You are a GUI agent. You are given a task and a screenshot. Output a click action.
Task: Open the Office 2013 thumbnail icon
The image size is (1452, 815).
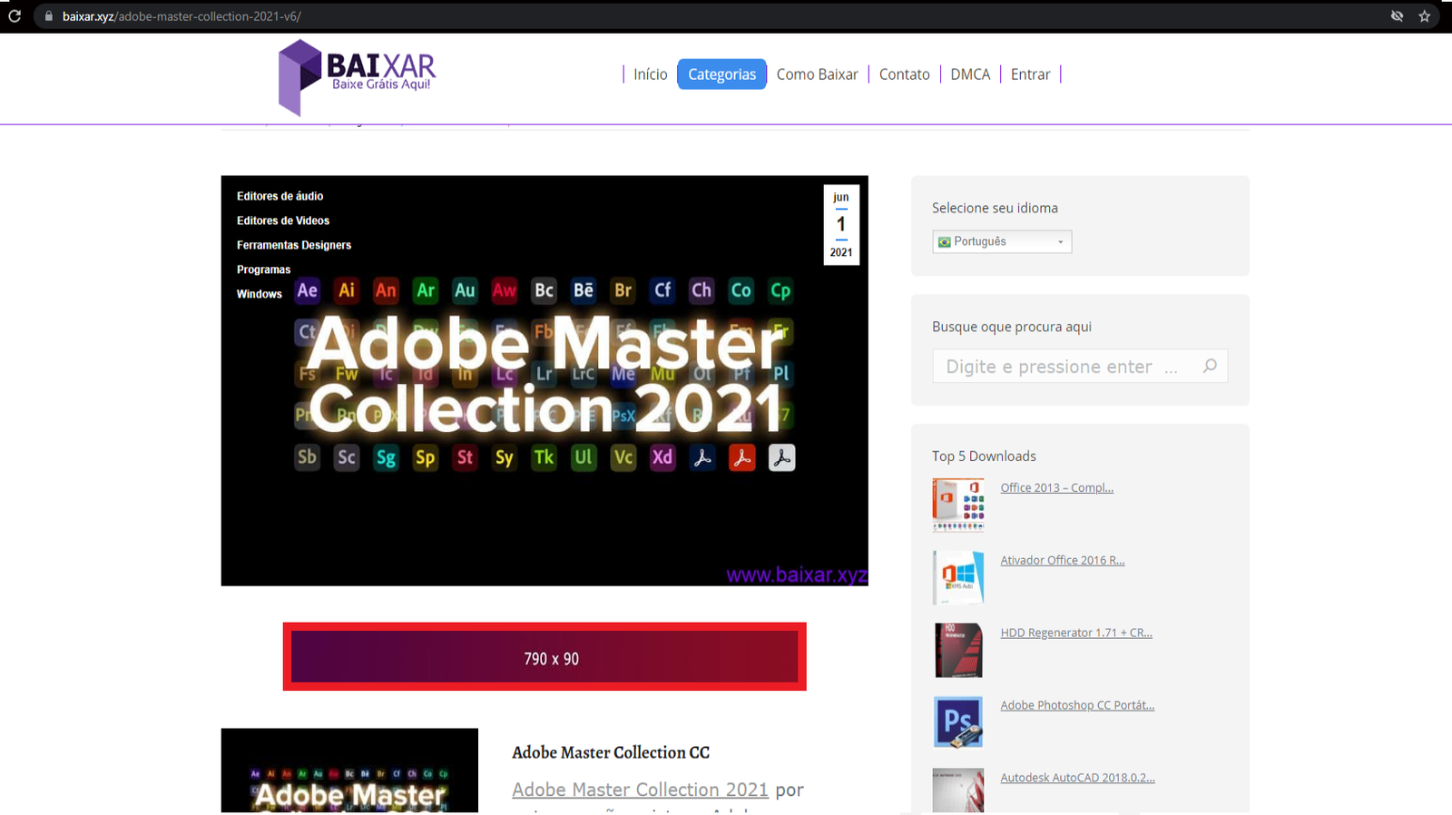[957, 505]
